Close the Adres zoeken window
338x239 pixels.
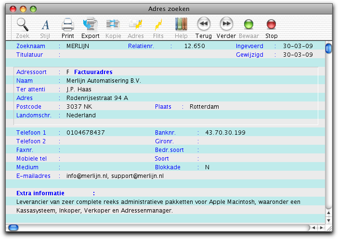(13, 9)
